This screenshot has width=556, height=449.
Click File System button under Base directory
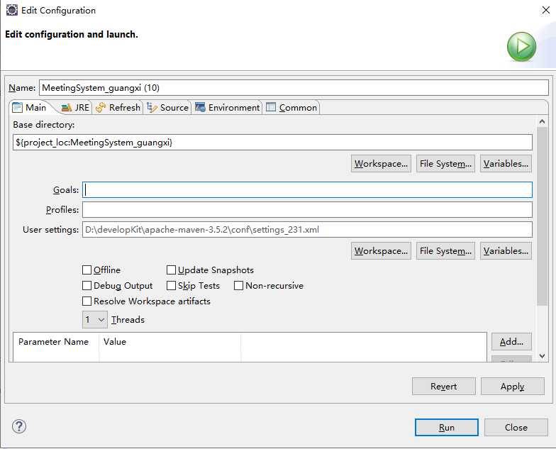point(445,163)
